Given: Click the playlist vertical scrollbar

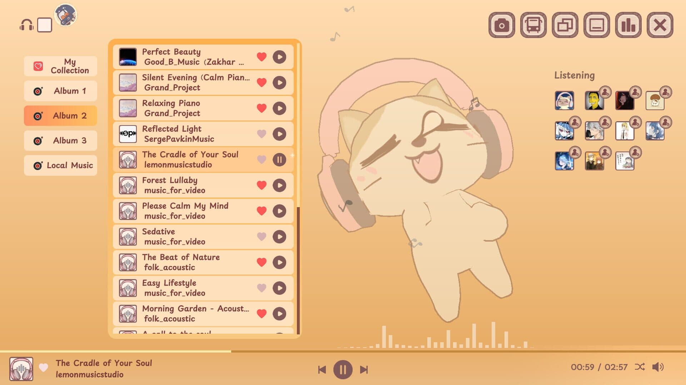Looking at the screenshot, I should click(x=298, y=270).
